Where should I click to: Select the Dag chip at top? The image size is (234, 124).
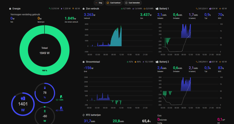(x=99, y=3)
